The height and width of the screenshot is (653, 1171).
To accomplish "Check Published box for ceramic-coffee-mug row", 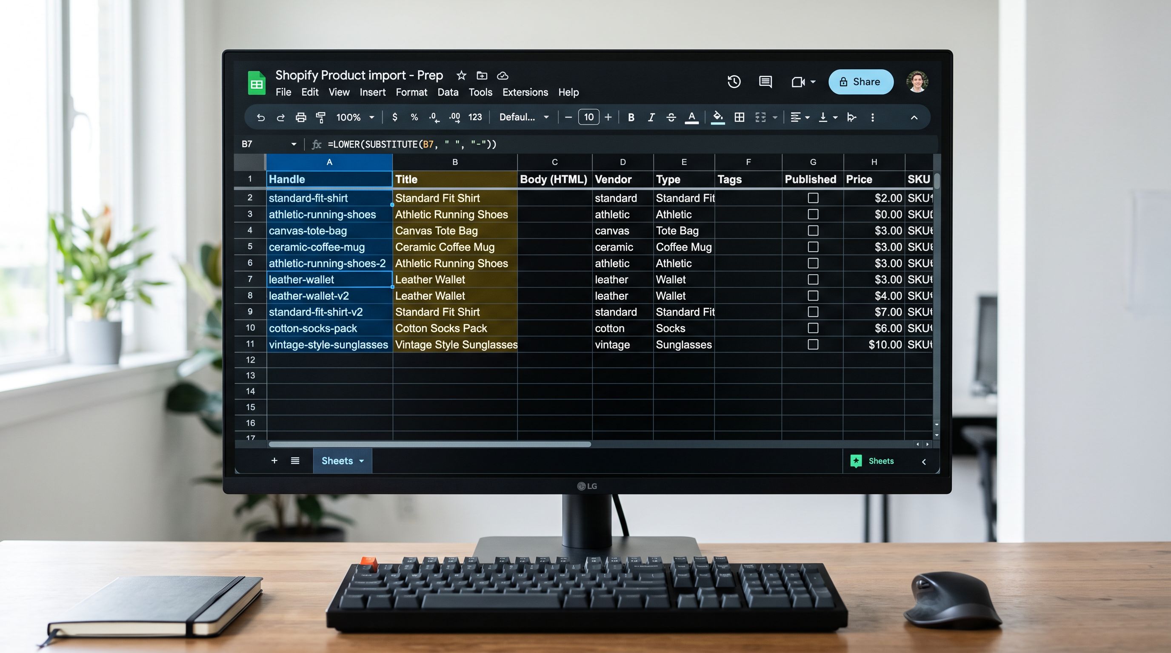I will 813,247.
